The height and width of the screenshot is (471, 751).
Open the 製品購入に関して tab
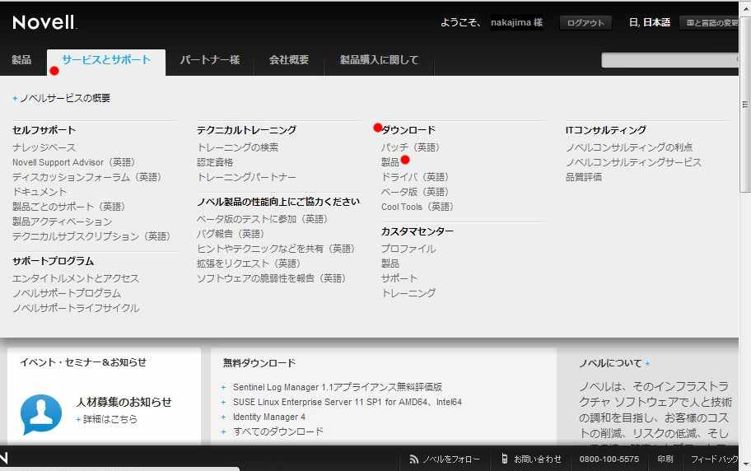(x=380, y=60)
